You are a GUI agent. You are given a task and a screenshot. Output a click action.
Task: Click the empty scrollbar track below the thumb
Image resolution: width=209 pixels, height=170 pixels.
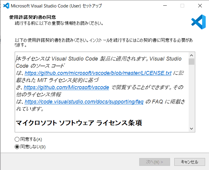pyautogui.click(x=192, y=95)
